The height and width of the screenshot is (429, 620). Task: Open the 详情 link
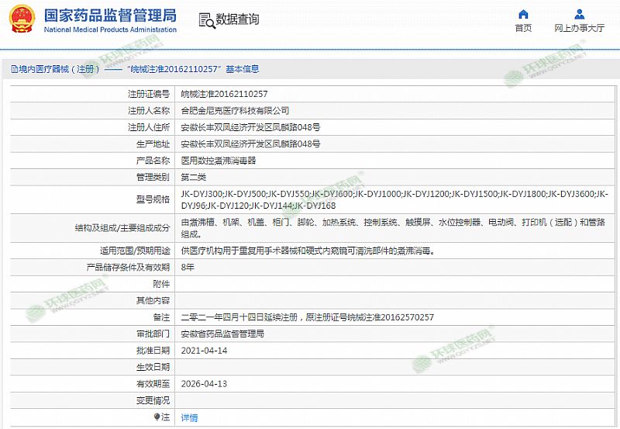pyautogui.click(x=189, y=417)
